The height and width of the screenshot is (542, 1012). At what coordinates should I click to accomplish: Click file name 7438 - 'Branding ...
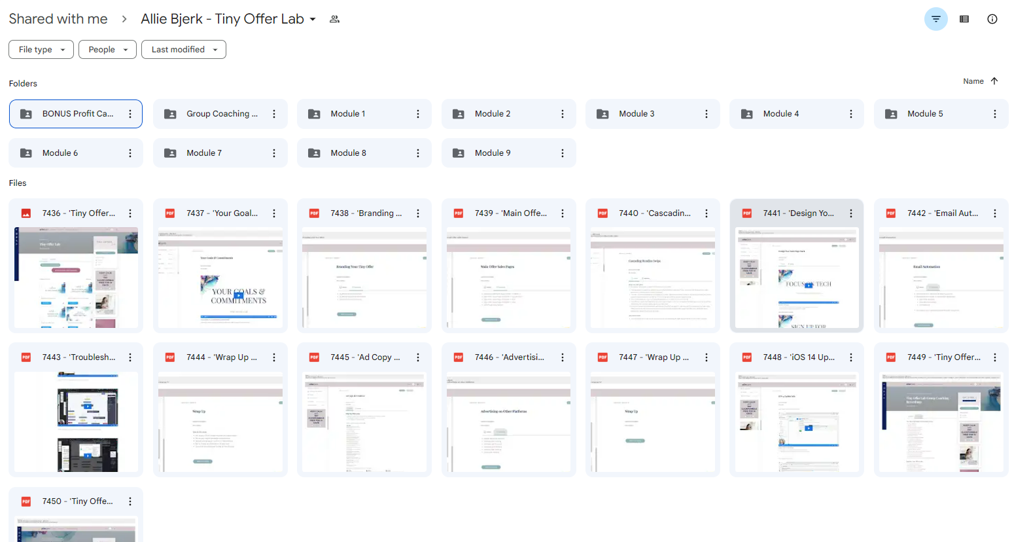[x=366, y=213]
